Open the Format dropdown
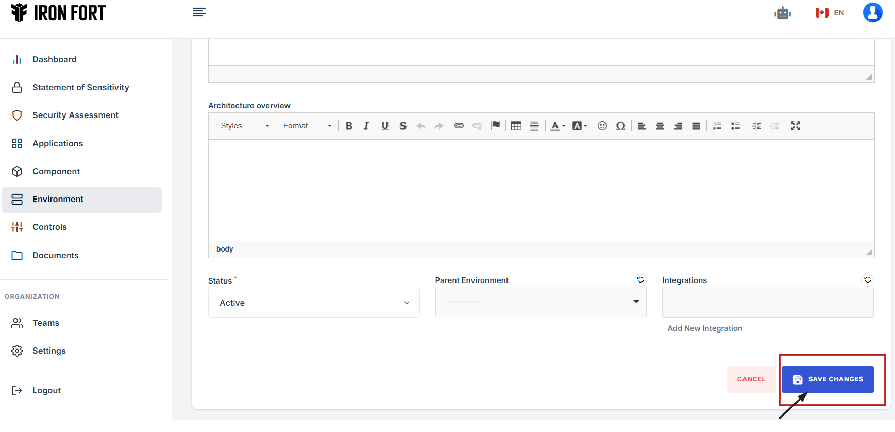 pos(307,126)
